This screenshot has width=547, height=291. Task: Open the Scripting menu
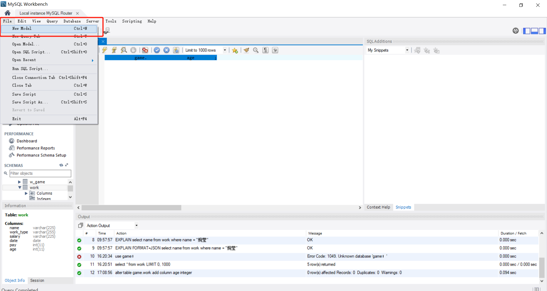132,21
